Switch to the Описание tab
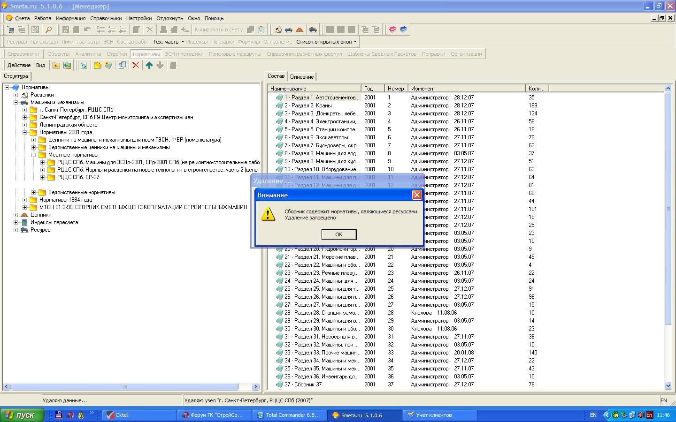This screenshot has width=676, height=422. (x=302, y=77)
